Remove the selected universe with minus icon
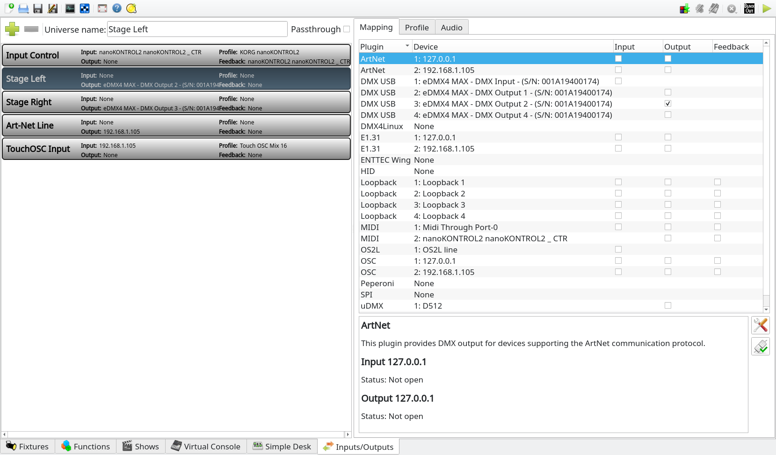 [31, 29]
